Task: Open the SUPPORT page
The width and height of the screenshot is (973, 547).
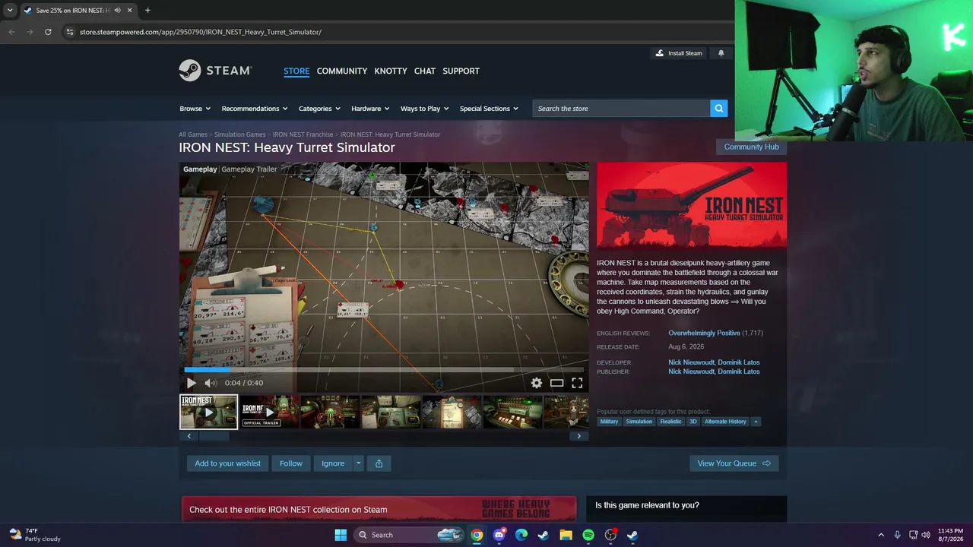Action: (x=461, y=71)
